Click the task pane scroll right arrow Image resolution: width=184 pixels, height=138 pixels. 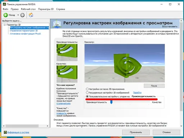click(x=47, y=126)
